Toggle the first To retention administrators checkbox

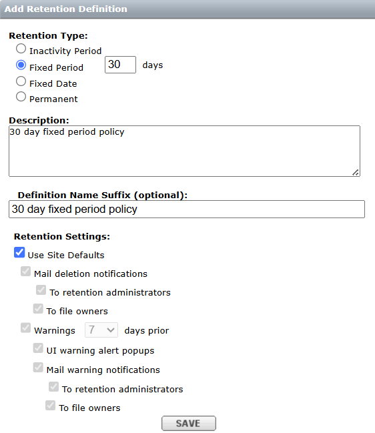41,290
